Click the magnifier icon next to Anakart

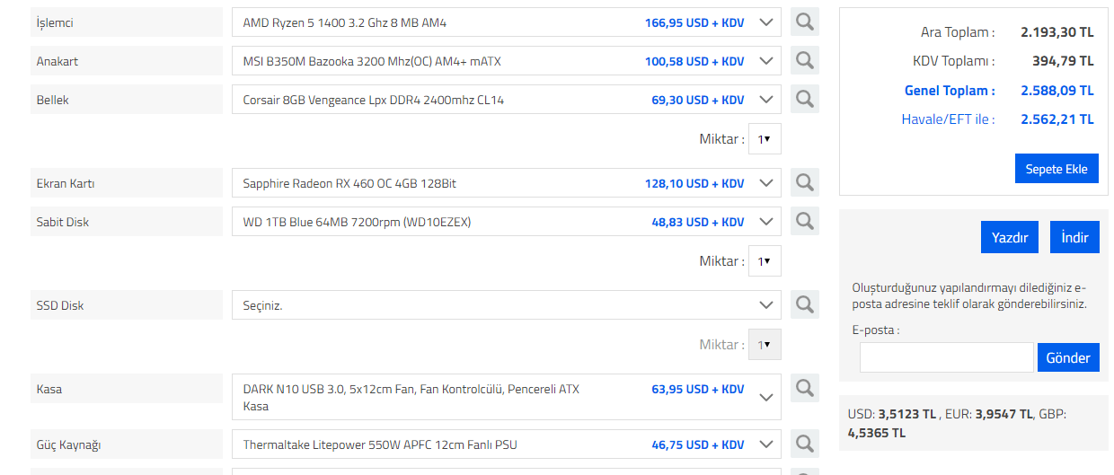[x=805, y=61]
